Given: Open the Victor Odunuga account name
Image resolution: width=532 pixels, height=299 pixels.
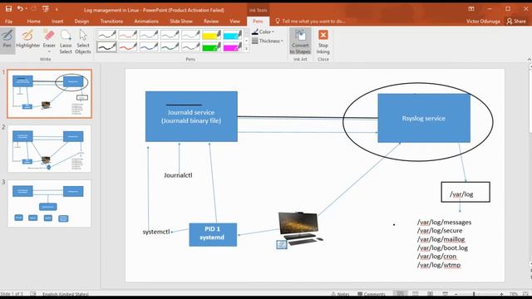Looking at the screenshot, I should (x=483, y=22).
